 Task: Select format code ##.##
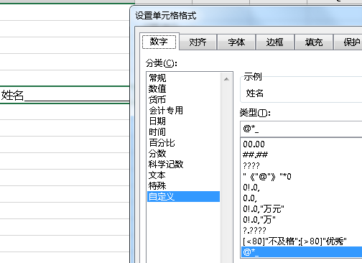pyautogui.click(x=302, y=155)
